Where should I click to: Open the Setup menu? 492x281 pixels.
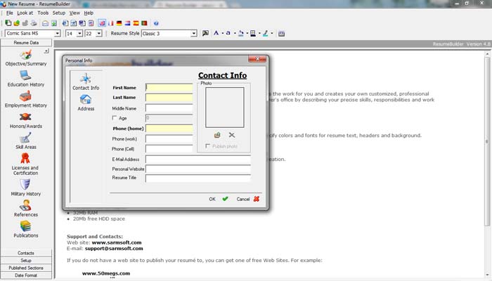click(x=58, y=13)
